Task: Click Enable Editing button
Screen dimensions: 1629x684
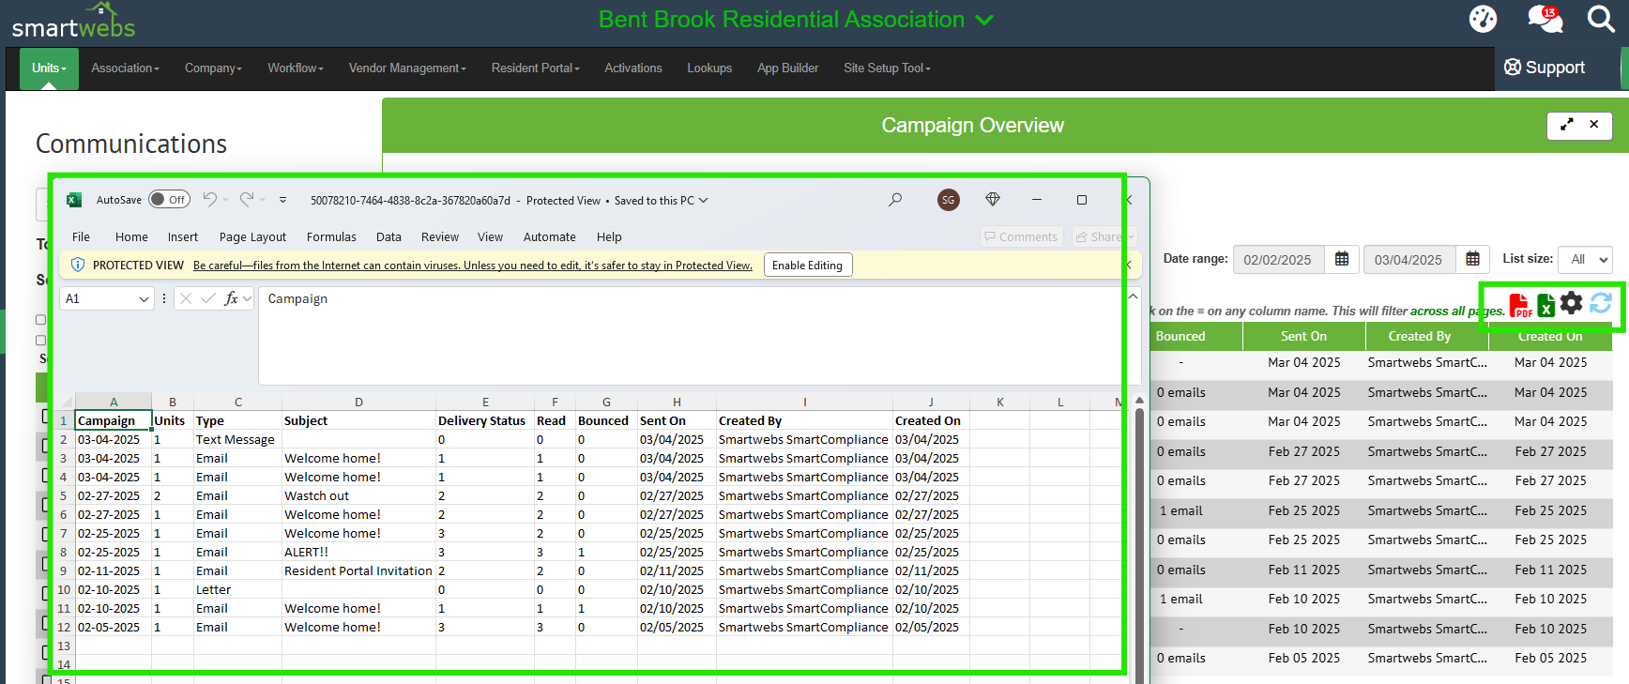Action: (x=807, y=266)
